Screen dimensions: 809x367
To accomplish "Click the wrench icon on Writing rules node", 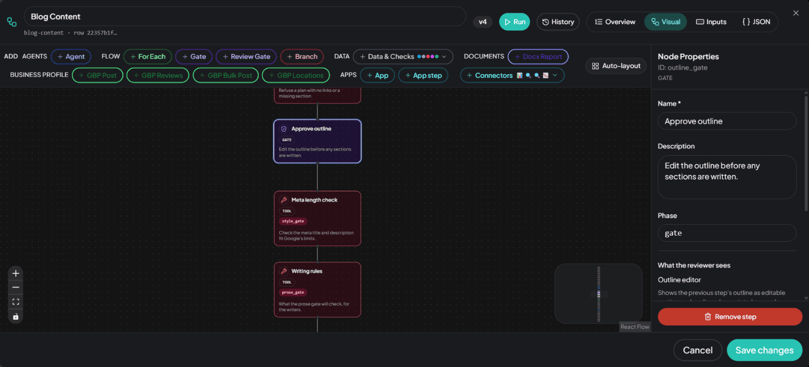I will click(x=283, y=271).
